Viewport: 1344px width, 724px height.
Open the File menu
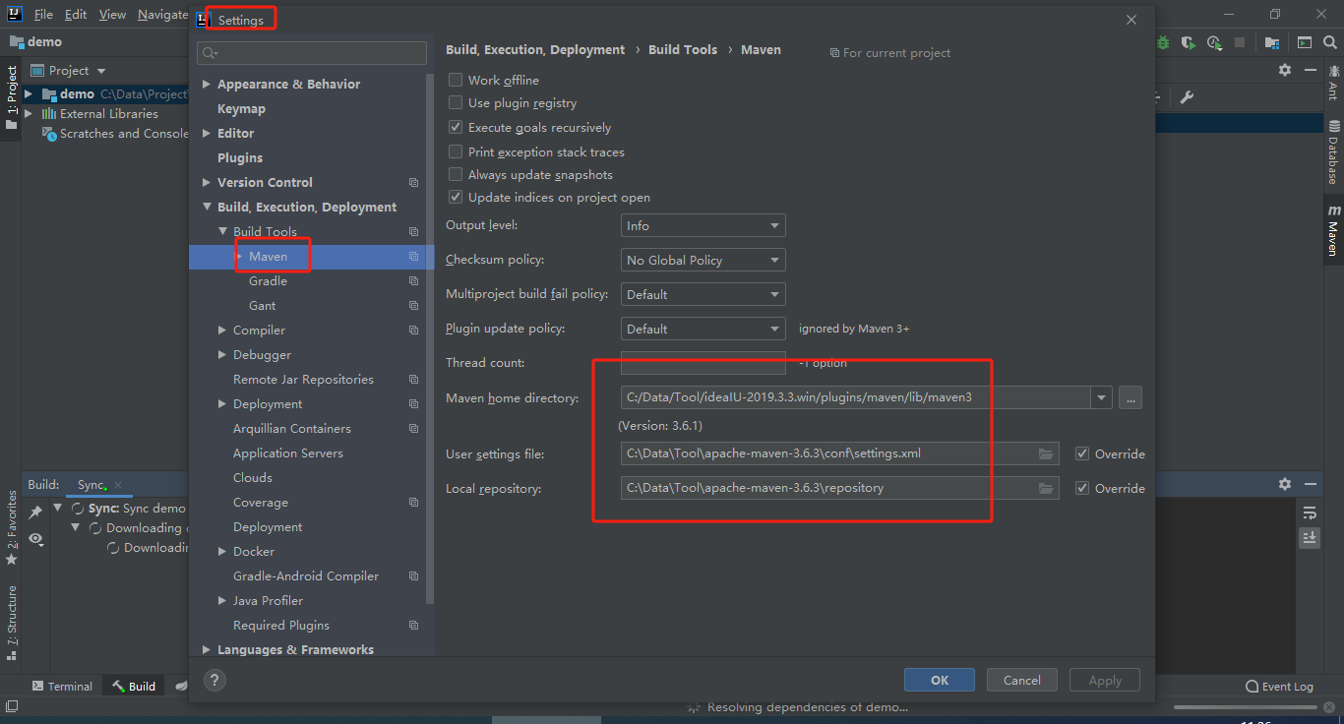point(43,15)
